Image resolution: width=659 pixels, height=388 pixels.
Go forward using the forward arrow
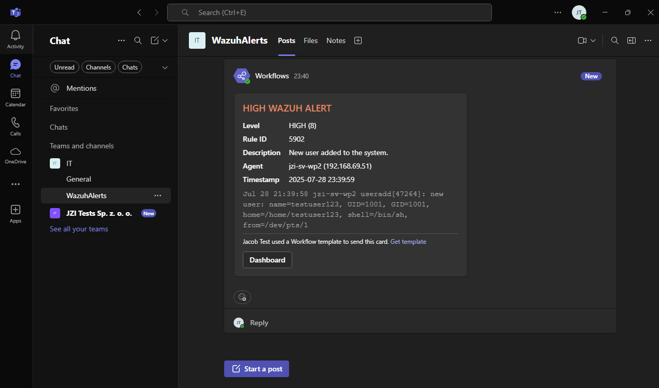(157, 12)
